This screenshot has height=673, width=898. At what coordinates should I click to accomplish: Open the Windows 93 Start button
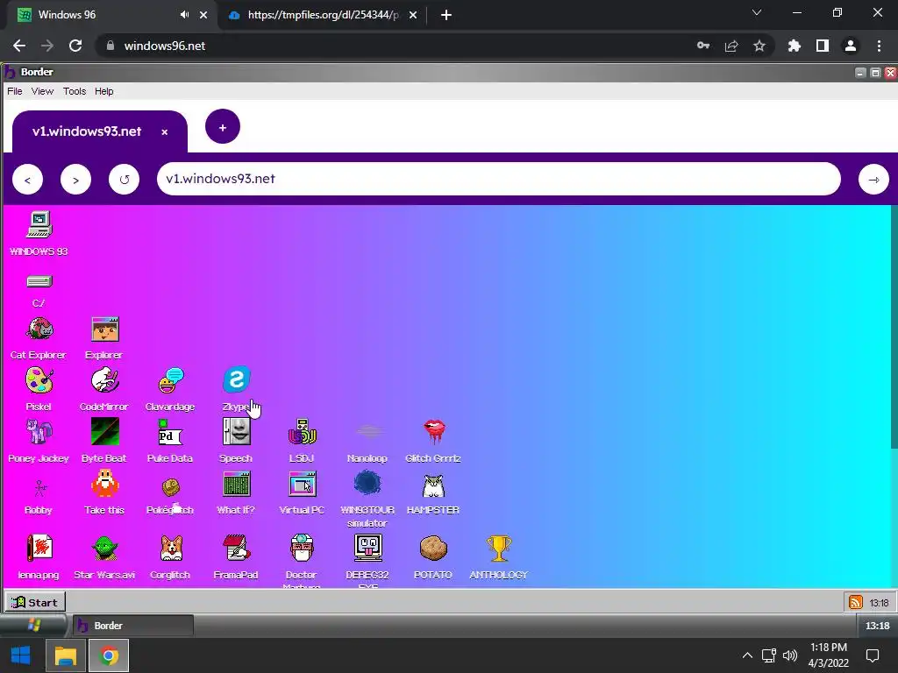pos(35,602)
